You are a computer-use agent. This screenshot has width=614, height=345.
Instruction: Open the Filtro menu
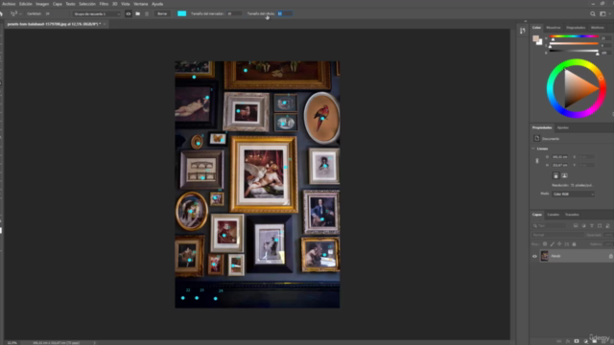pyautogui.click(x=104, y=4)
